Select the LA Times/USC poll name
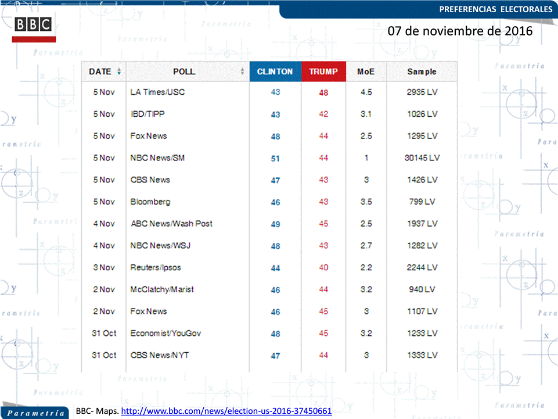Viewport: 558px width, 419px height. [157, 92]
